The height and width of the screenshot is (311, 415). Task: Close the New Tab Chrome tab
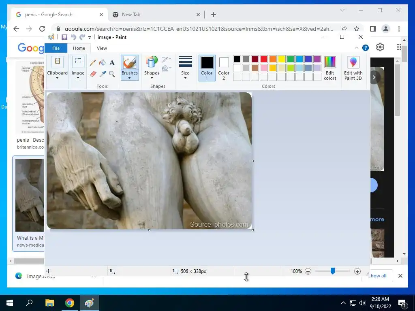198,15
